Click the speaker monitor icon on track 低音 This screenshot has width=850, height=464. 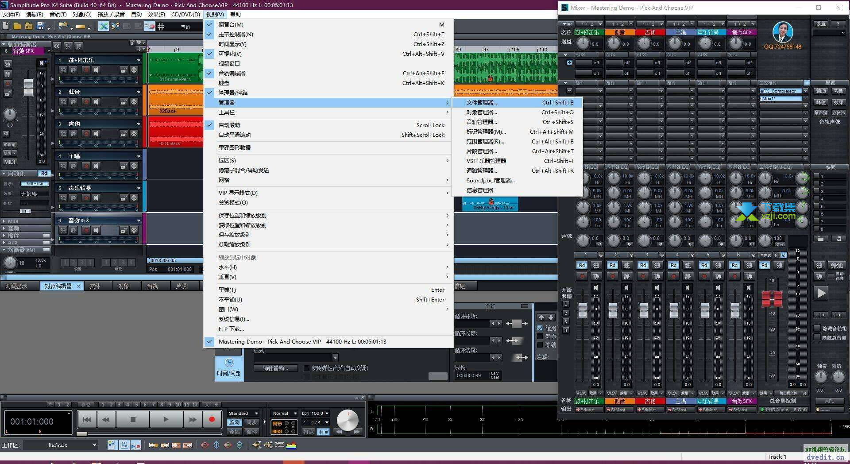[96, 102]
